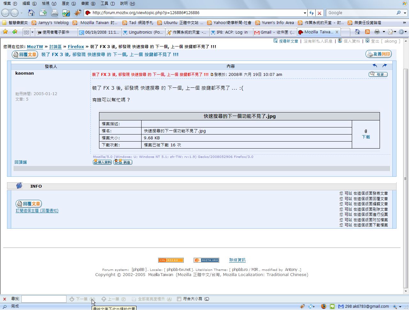Screen dimensions: 409x310
Task: Click the Firebug bug icon in toolbar
Action: [78, 13]
